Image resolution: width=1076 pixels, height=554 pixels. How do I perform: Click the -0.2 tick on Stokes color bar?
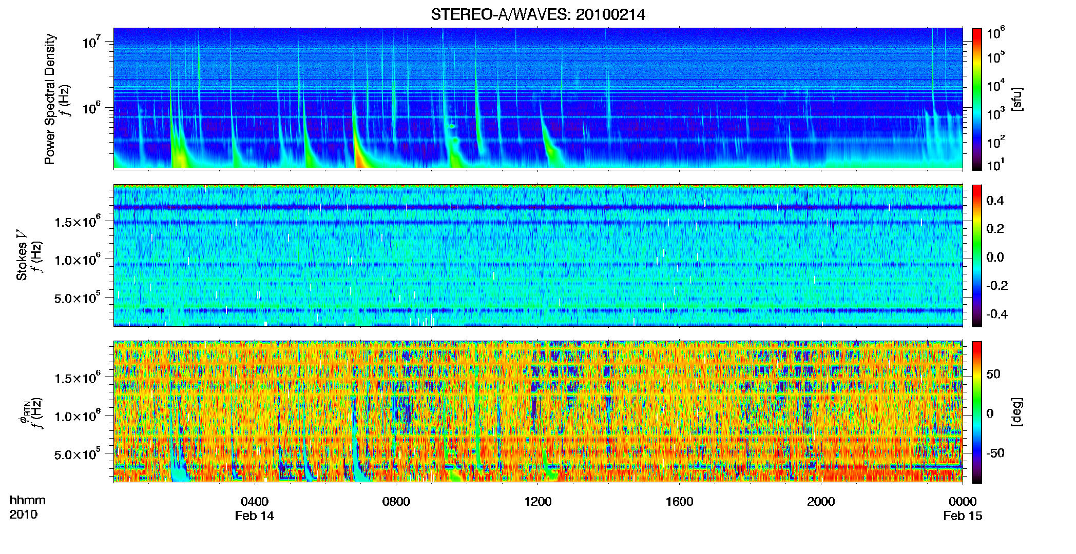997,286
